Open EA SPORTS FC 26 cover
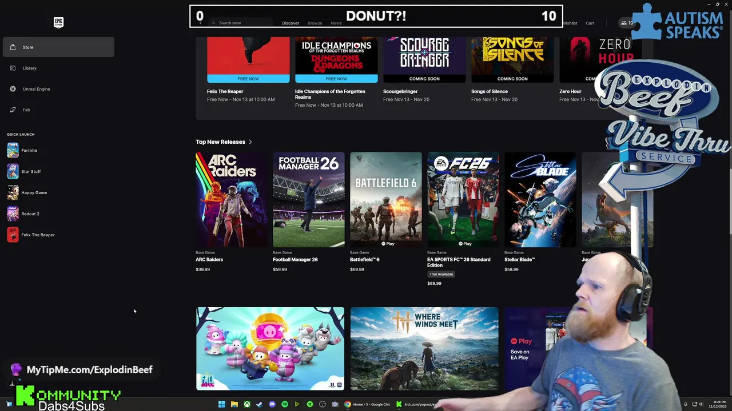 coord(463,200)
